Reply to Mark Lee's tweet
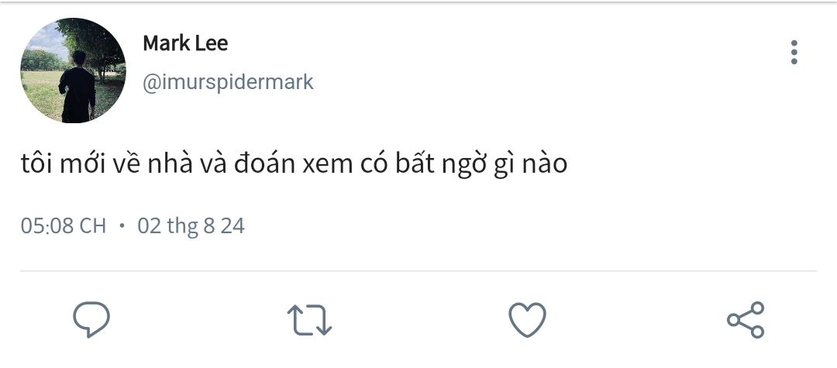The width and height of the screenshot is (837, 368). click(x=91, y=319)
